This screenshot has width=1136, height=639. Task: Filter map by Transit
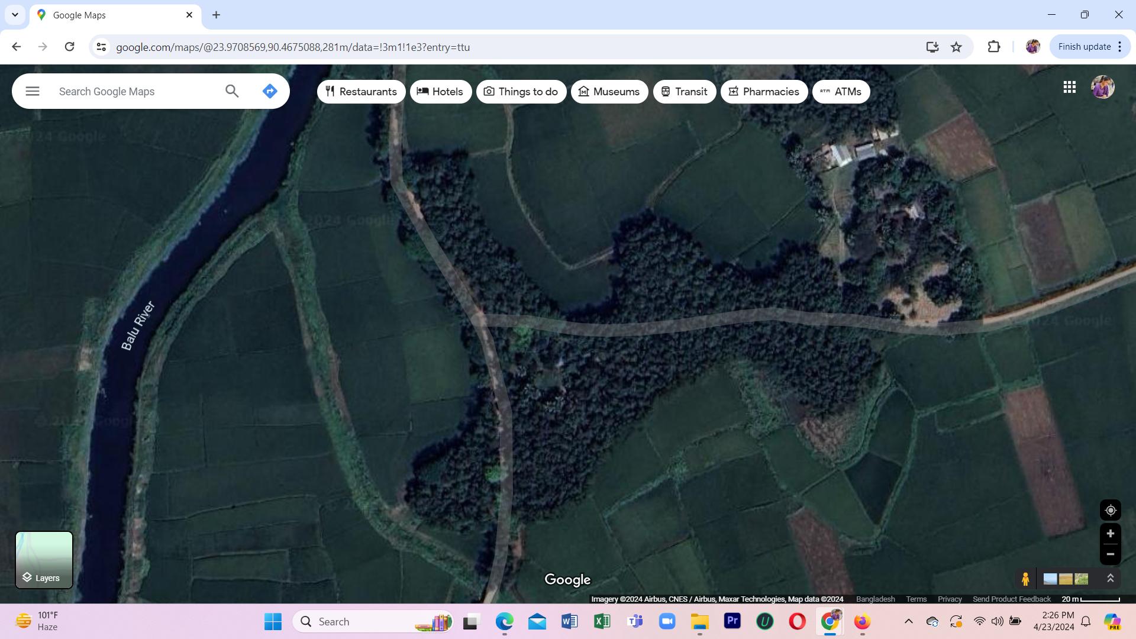click(x=685, y=92)
